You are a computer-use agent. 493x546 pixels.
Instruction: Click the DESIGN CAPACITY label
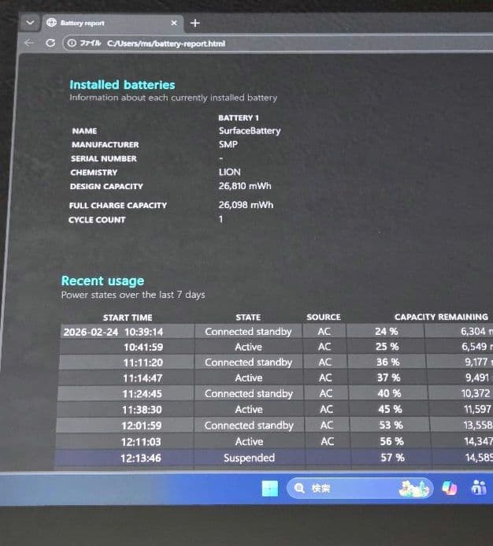[x=106, y=186]
